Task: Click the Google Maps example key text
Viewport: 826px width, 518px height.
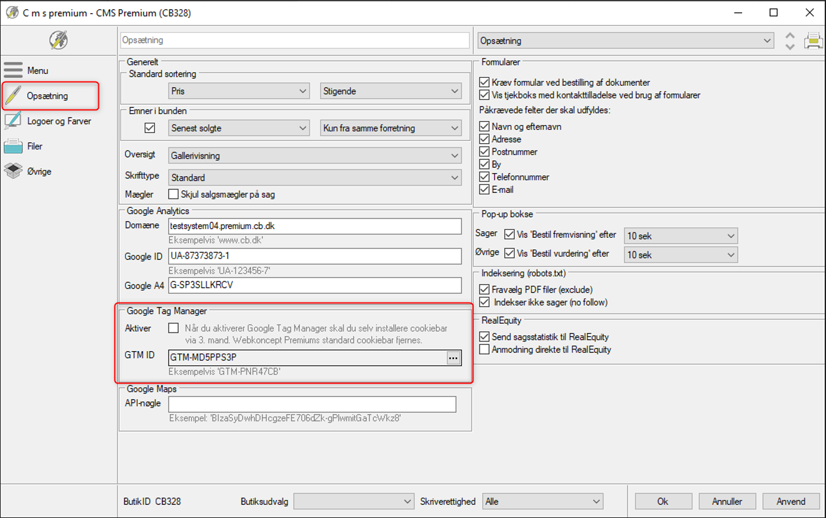Action: 285,418
